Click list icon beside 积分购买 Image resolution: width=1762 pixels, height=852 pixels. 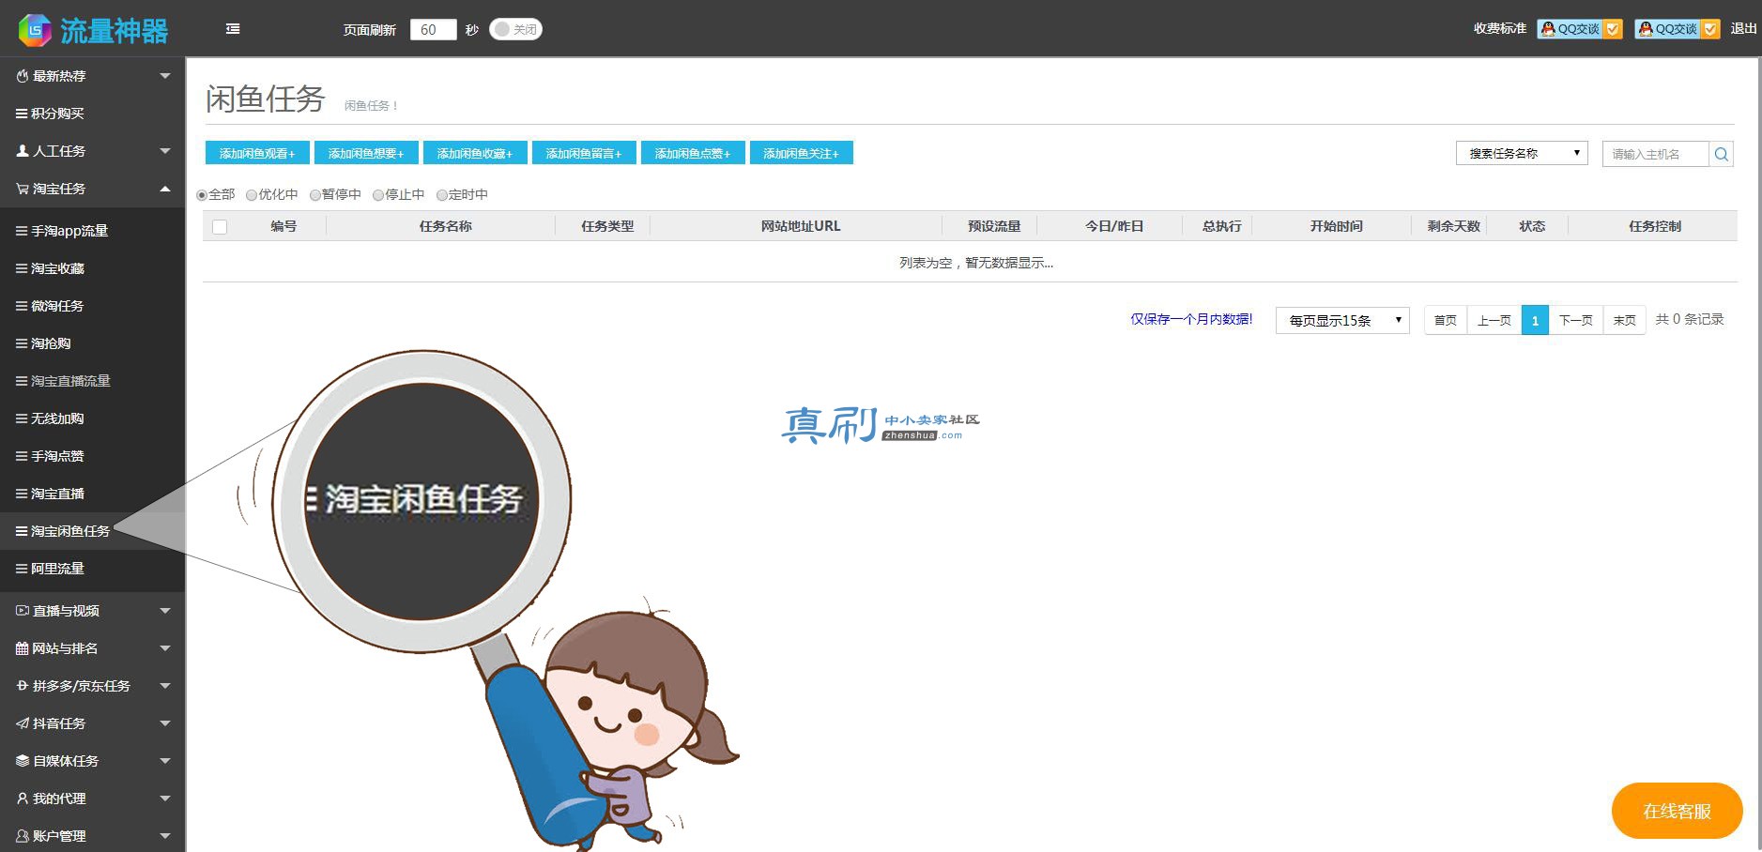click(x=22, y=114)
